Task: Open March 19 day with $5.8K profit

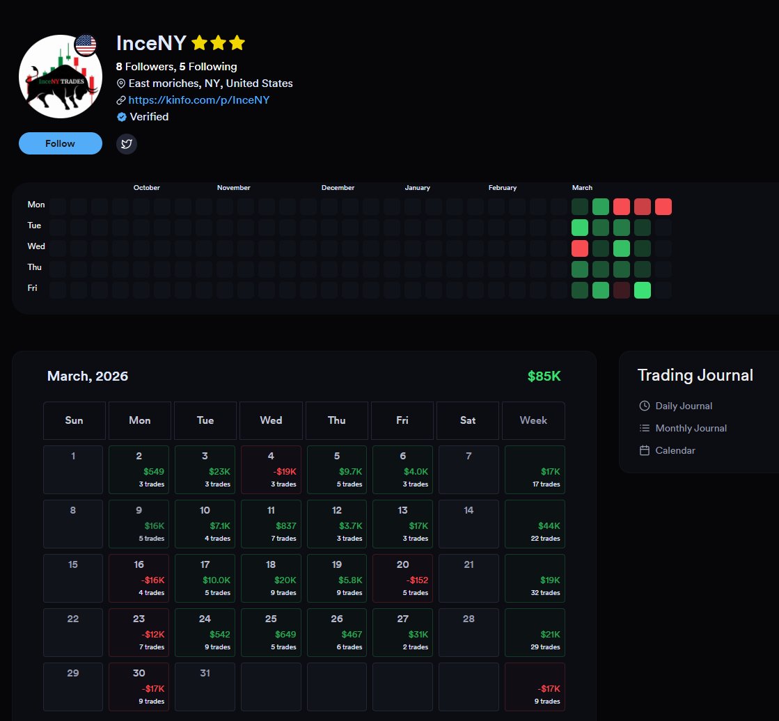Action: [x=337, y=578]
